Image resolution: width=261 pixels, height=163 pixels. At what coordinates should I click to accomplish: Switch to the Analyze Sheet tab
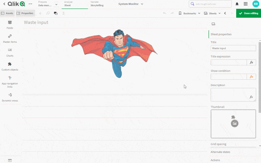click(75, 4)
